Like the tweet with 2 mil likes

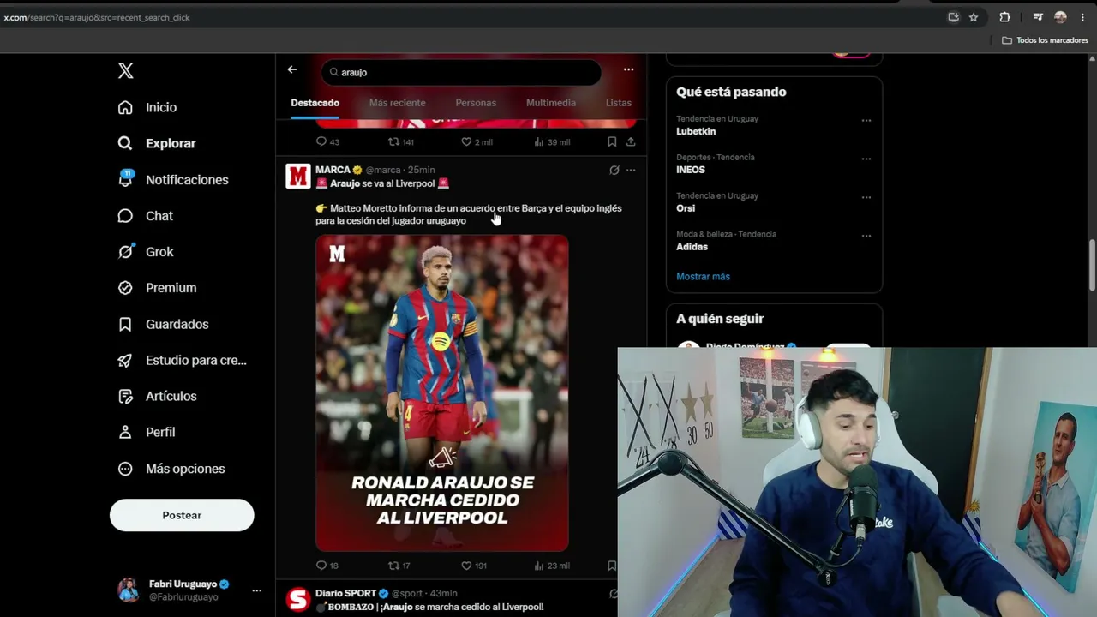477,141
